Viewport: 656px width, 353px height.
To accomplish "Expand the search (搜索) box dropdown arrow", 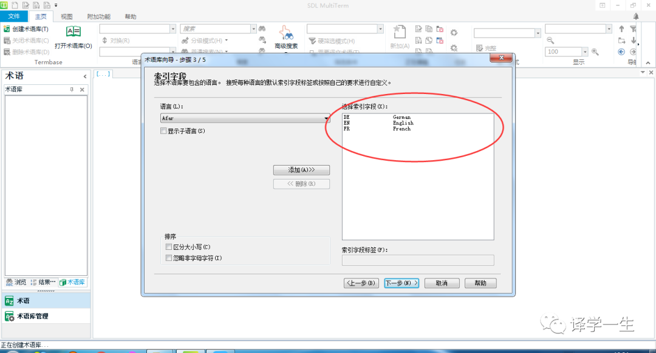I will [x=253, y=29].
